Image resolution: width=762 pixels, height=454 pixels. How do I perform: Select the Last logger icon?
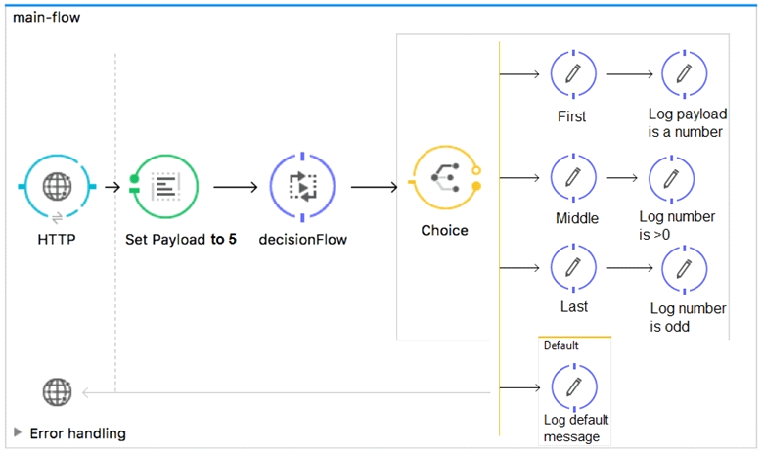[x=573, y=267]
